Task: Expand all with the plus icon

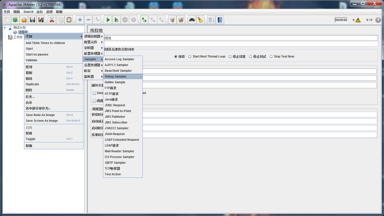Action: [80, 20]
